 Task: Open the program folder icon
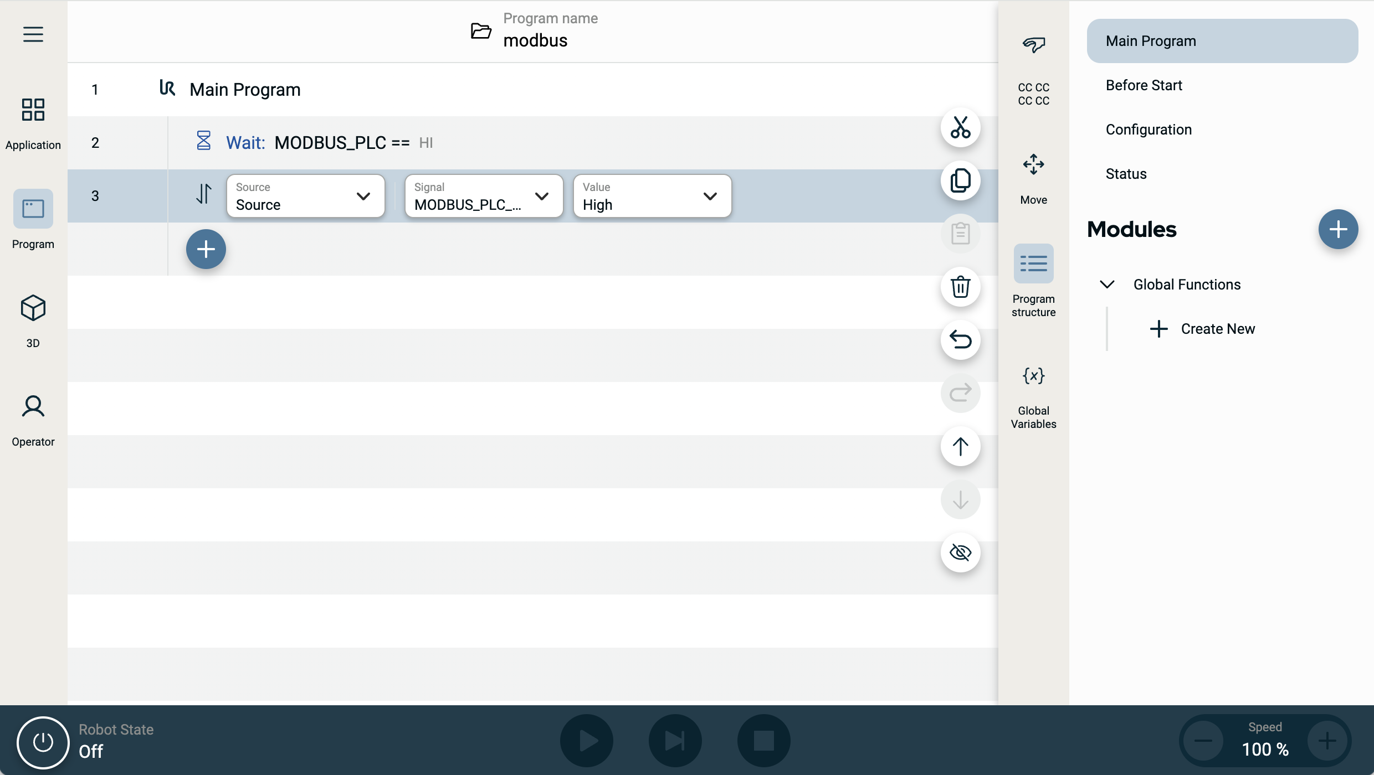(x=480, y=31)
